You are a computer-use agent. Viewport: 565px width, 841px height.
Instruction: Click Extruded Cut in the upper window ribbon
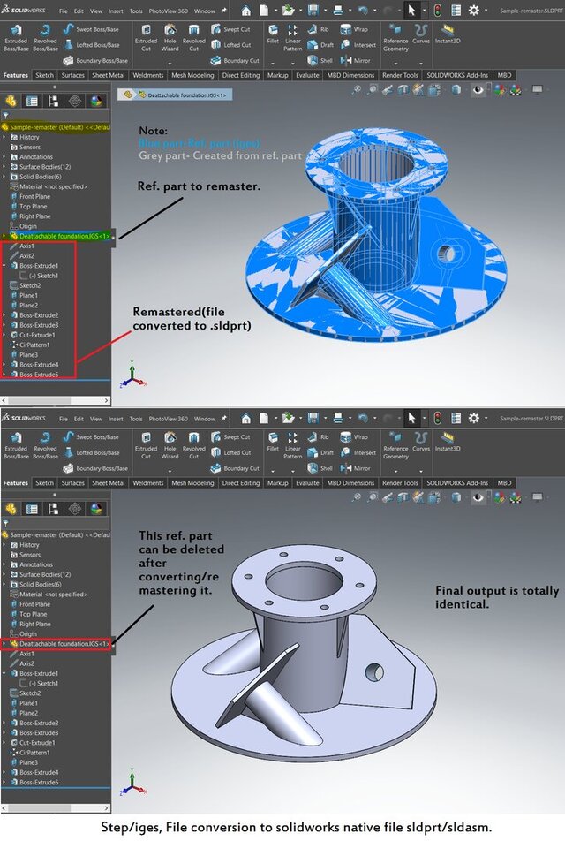146,37
